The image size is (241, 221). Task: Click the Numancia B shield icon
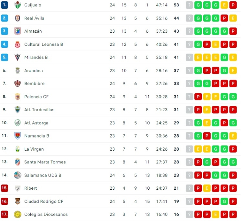(18, 136)
